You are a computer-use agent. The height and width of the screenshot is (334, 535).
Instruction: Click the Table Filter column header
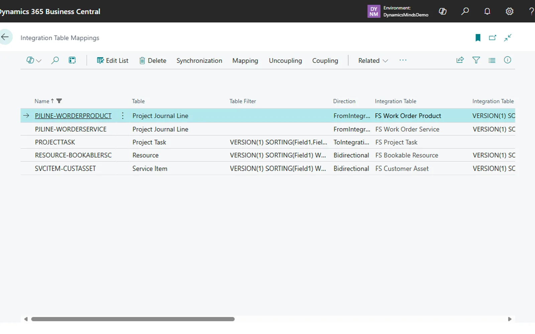pos(242,101)
